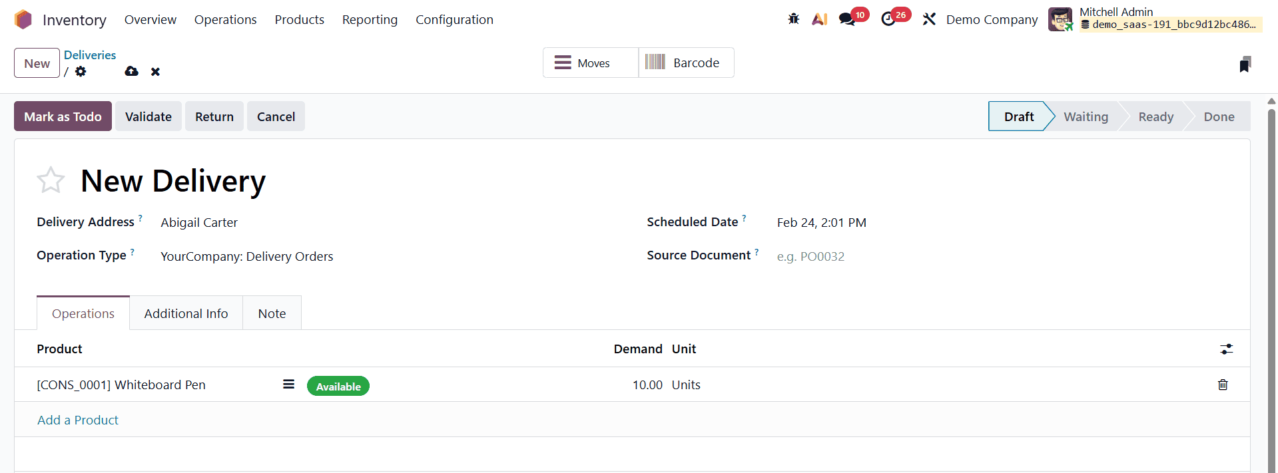Screen dimensions: 1278x473
Task: Discard changes with the X icon
Action: point(155,71)
